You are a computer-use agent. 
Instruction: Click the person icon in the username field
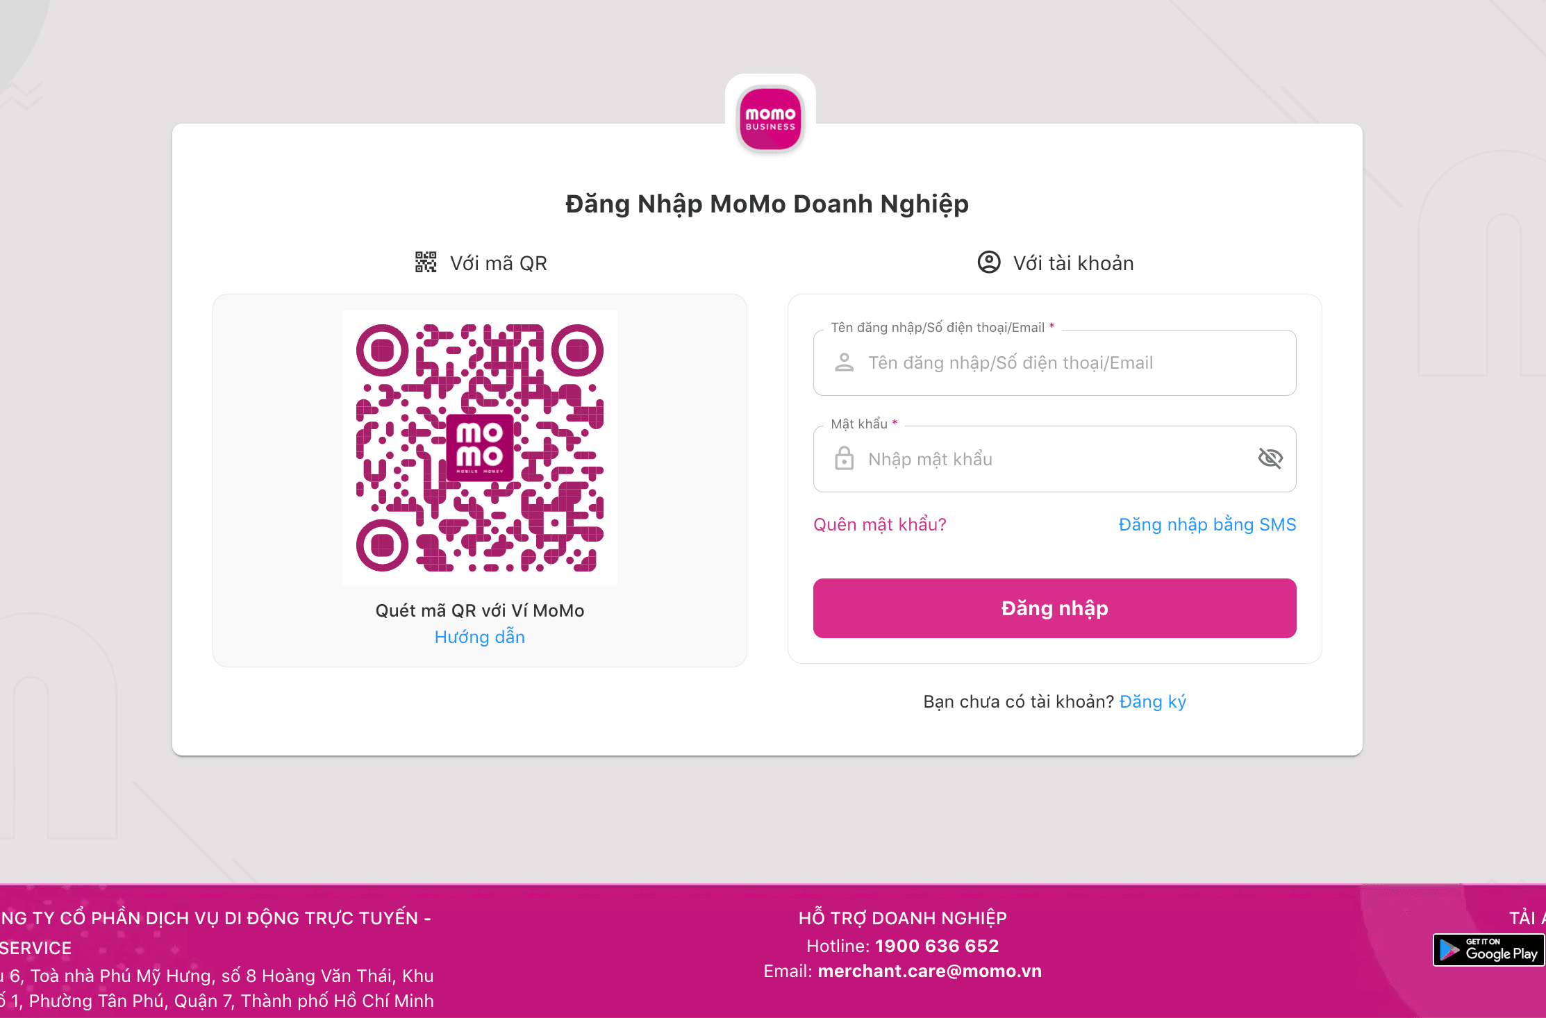845,362
